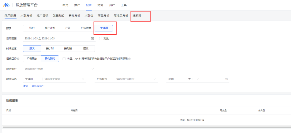Switch to 搜索词 tab

(137, 16)
